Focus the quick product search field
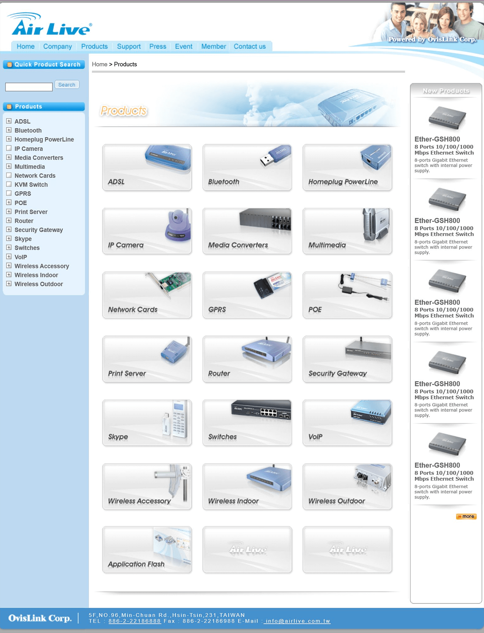This screenshot has height=633, width=484. tap(29, 87)
